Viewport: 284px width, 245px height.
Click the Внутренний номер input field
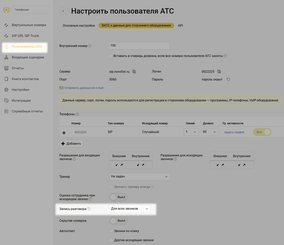139,46
